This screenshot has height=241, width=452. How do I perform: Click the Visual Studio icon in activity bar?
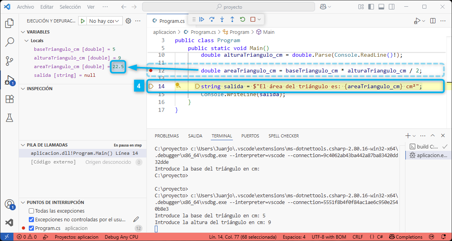click(9, 223)
